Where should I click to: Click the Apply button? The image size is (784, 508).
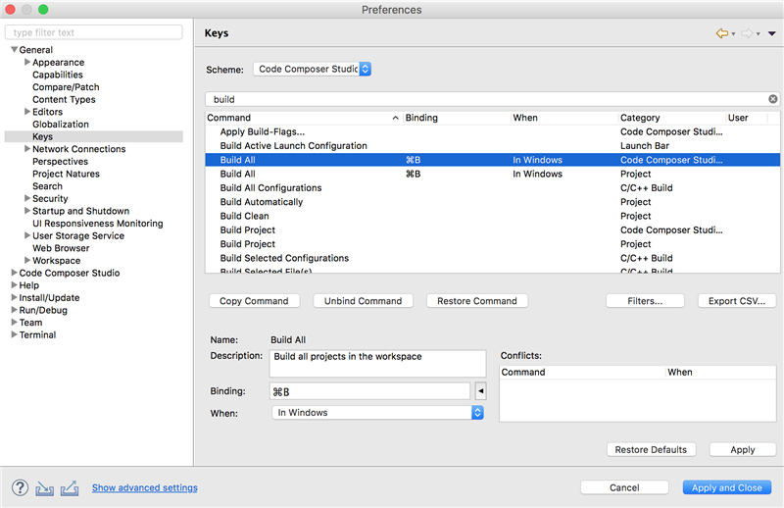tap(743, 449)
